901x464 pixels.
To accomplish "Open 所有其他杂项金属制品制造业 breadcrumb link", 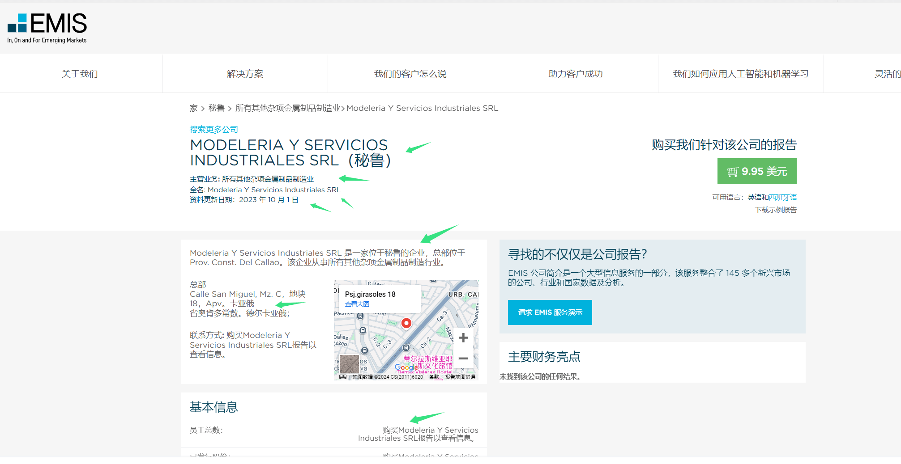I will pos(288,108).
